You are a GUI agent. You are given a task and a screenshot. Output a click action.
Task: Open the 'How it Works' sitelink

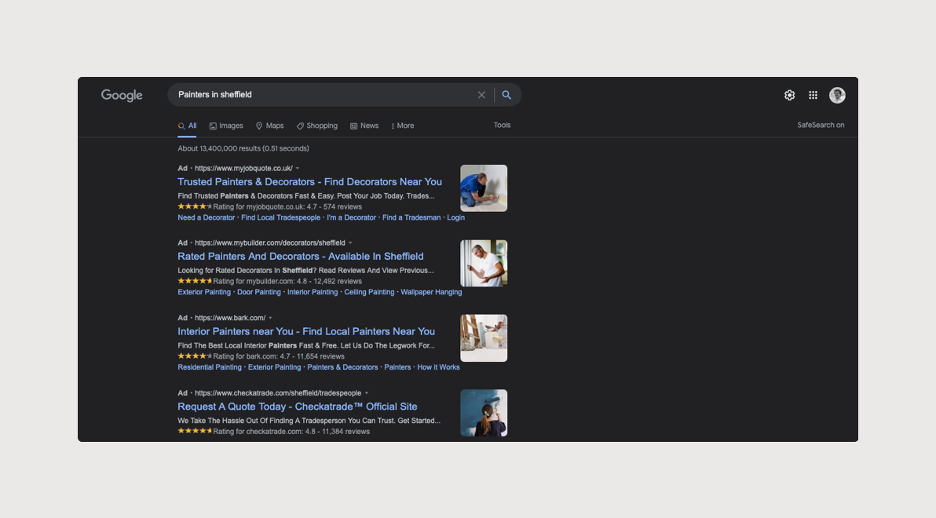438,367
